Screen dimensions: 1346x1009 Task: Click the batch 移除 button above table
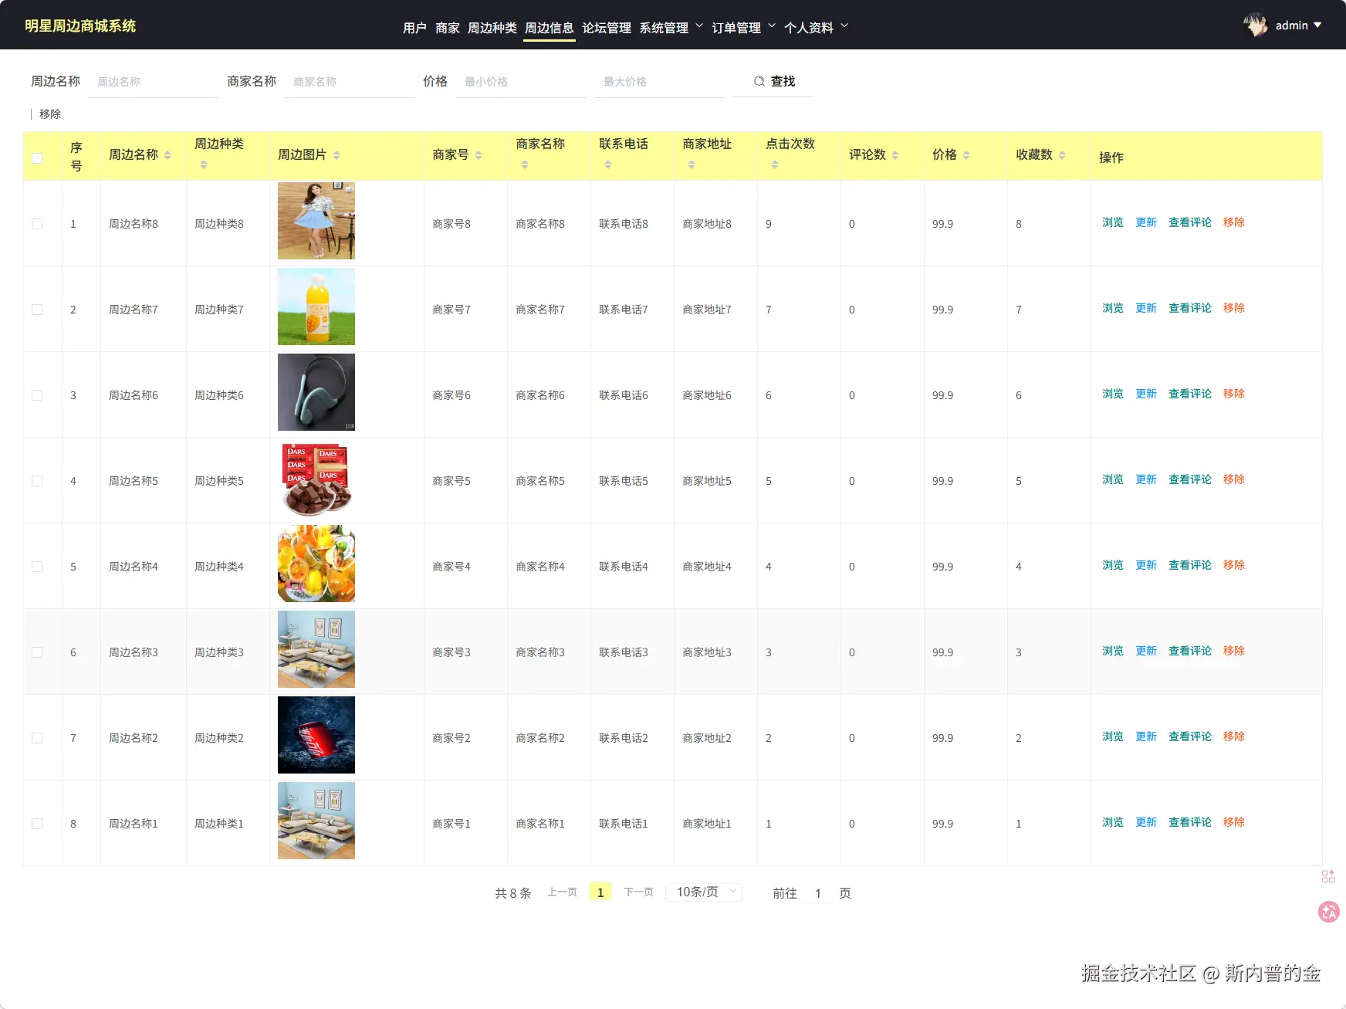click(50, 114)
